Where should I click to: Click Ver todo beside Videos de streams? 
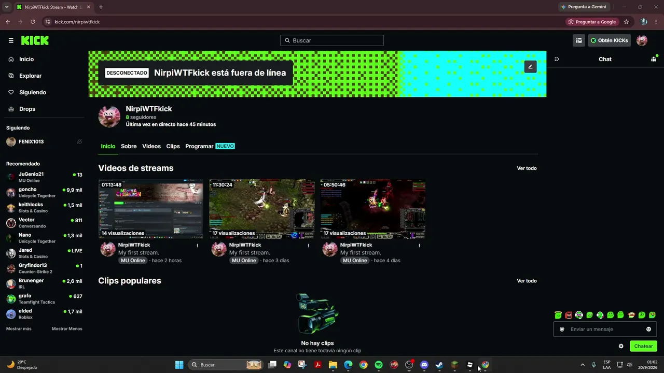coord(527,168)
